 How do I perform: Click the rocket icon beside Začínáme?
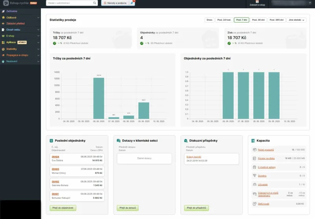pyautogui.click(x=3, y=11)
